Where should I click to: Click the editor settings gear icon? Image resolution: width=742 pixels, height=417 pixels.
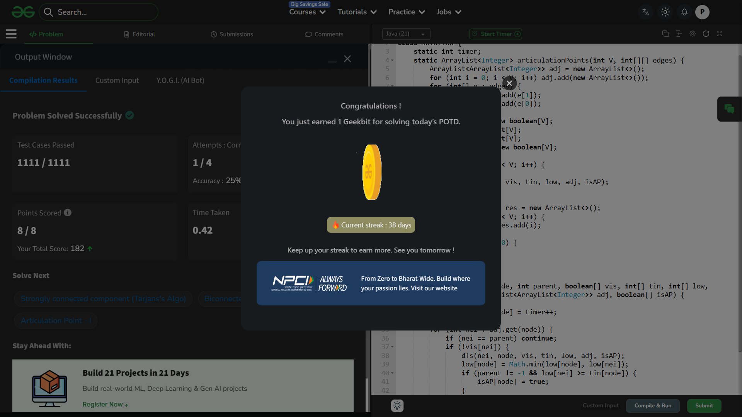coord(693,34)
